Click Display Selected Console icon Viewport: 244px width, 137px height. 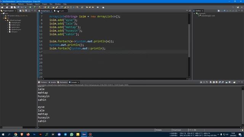[x=230, y=82]
